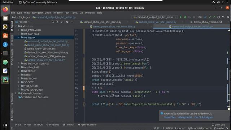Screen dimensions: 231x130
Task: Open the Navigate menu
Action: (x=37, y=13)
